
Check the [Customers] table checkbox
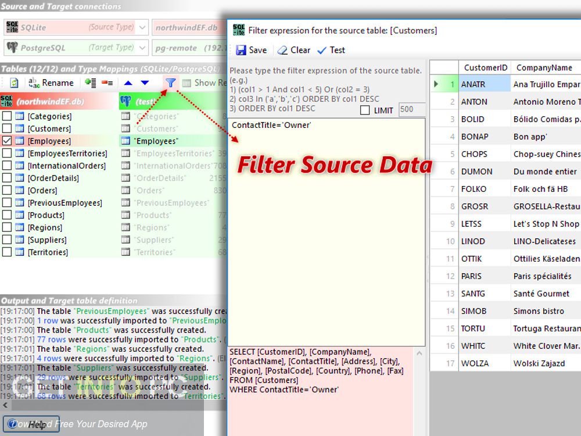click(7, 128)
